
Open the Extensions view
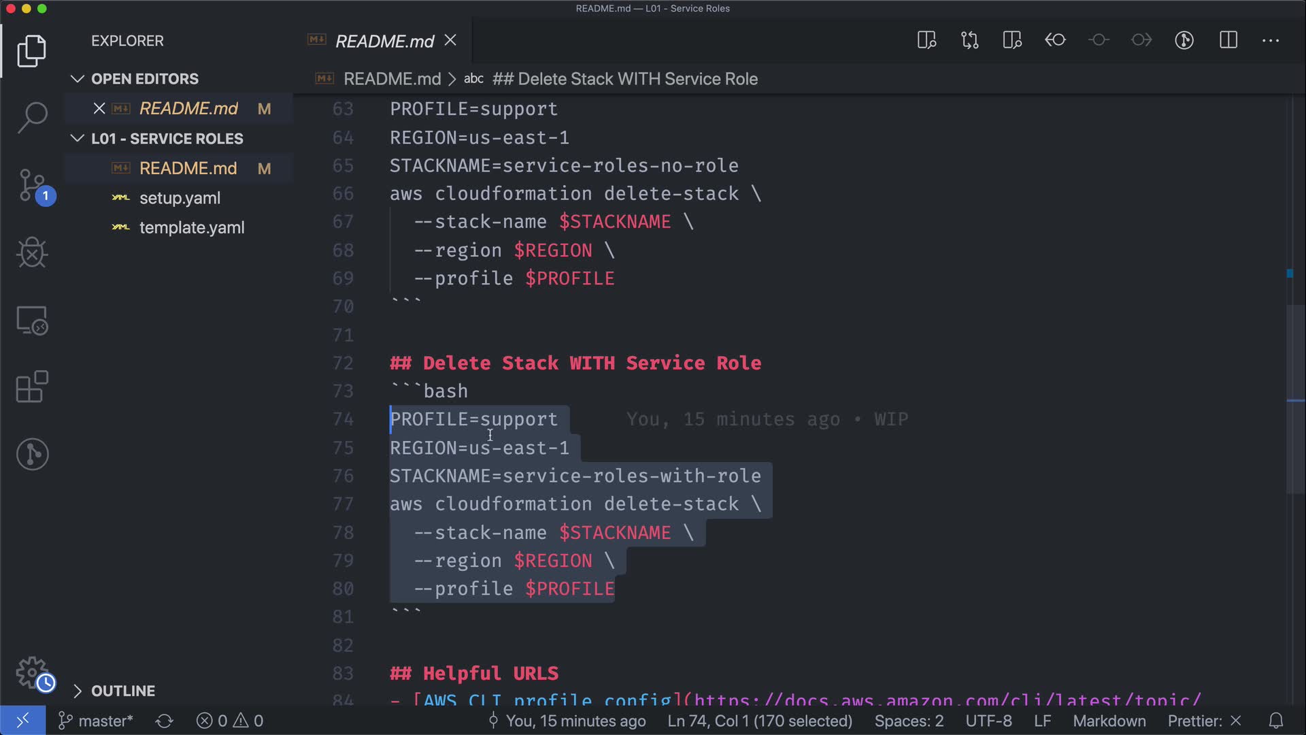[32, 387]
